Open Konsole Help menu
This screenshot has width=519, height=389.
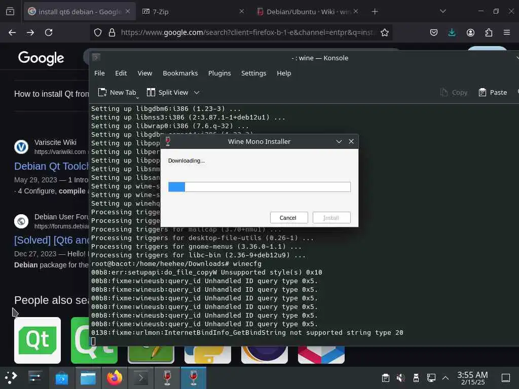(284, 73)
